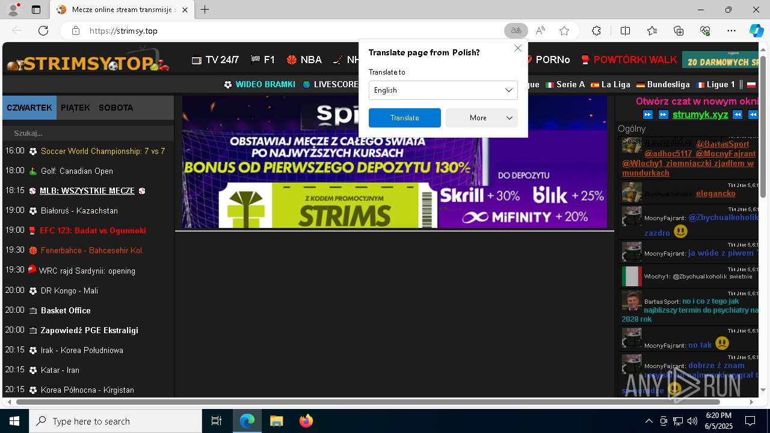Open the F1 menu item
Screen dimensions: 770x433
coord(263,60)
